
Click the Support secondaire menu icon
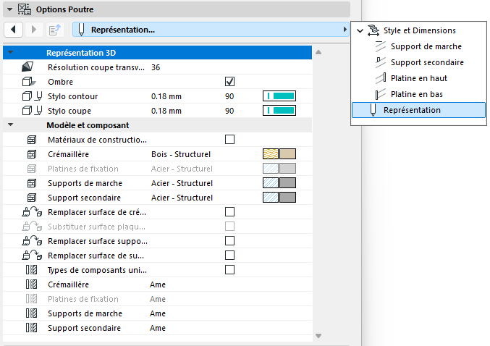(380, 62)
